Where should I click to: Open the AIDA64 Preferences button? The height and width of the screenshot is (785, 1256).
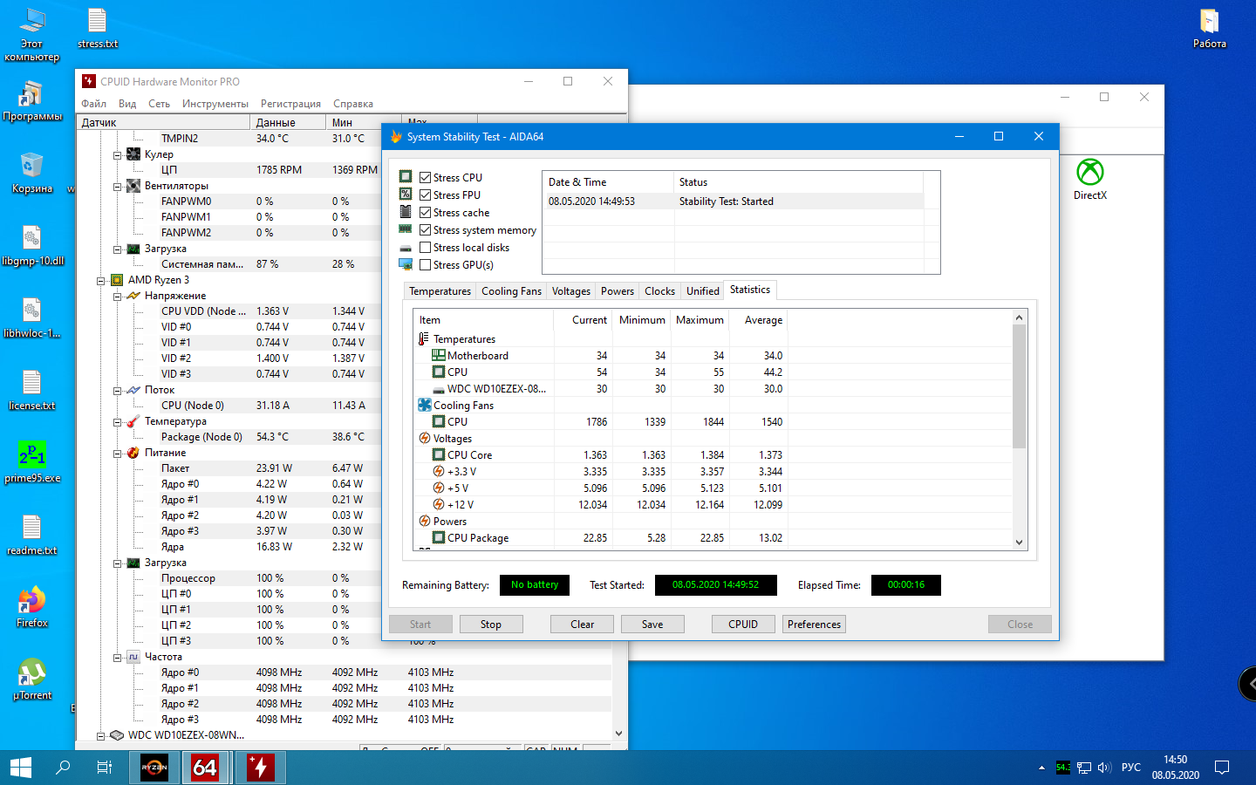click(x=815, y=625)
